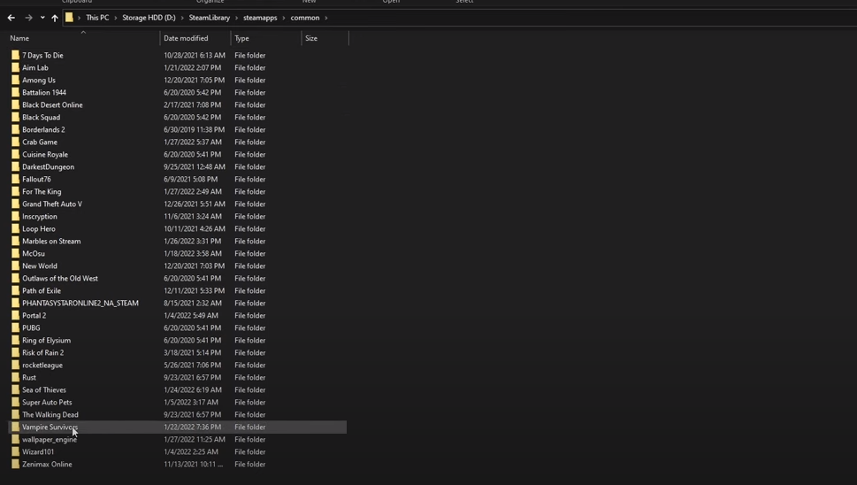Select the Fallout76 folder icon
857x485 pixels.
[15, 180]
